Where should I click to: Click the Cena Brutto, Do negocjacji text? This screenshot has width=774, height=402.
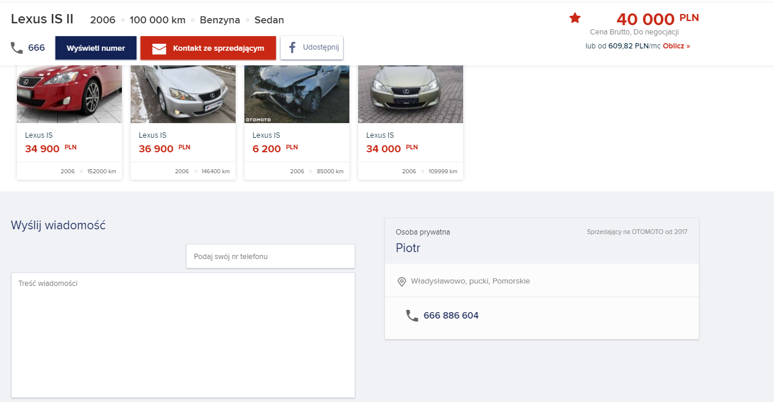click(634, 32)
